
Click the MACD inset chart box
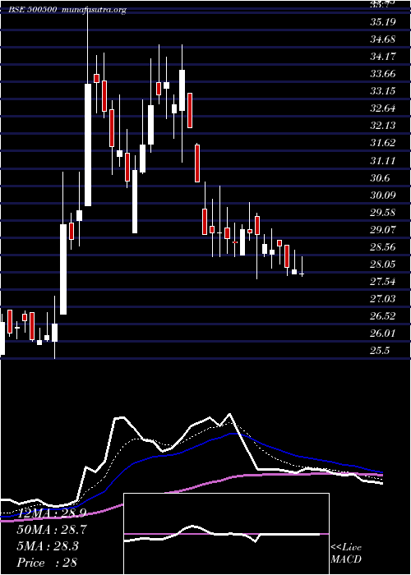[226, 534]
